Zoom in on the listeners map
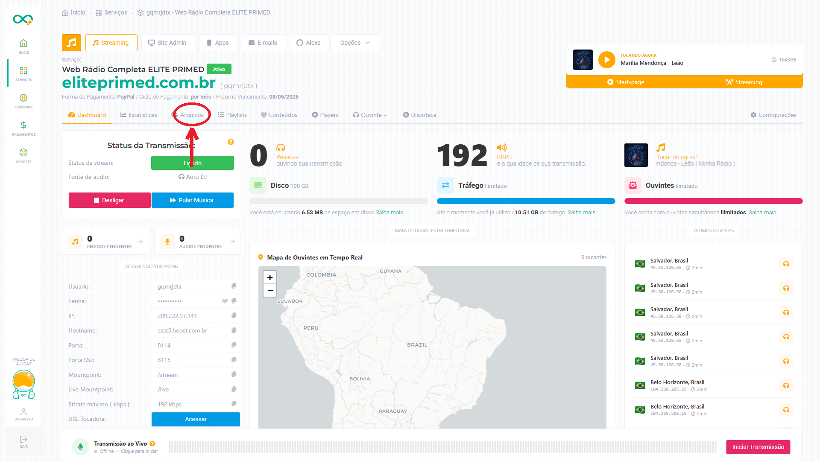 click(270, 277)
